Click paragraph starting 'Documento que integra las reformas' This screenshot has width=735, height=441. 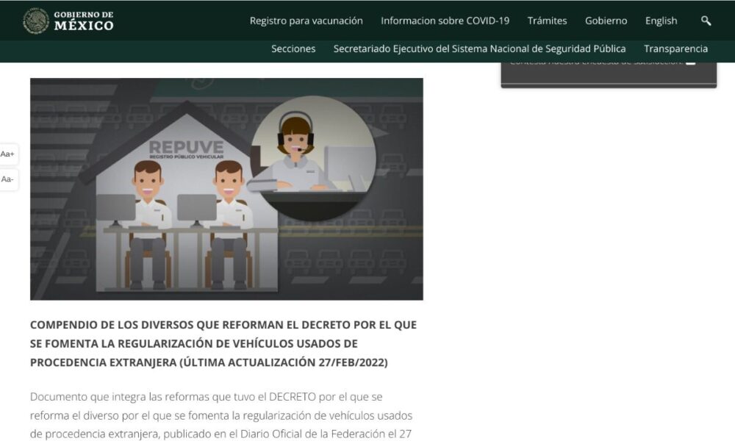[x=221, y=415]
